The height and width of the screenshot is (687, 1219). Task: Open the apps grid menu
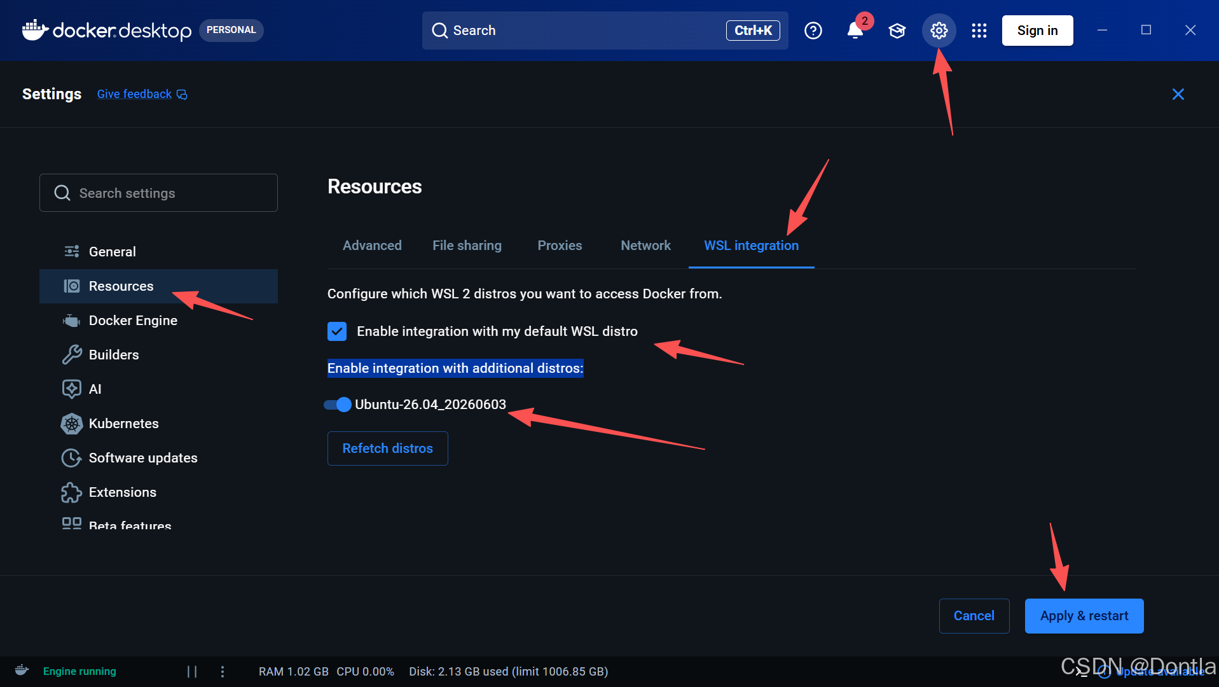click(x=979, y=31)
